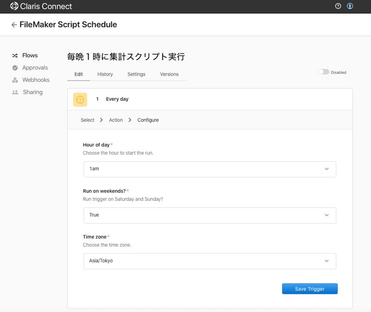Toggle the Disabled flow switch
This screenshot has width=371, height=312.
(x=323, y=72)
